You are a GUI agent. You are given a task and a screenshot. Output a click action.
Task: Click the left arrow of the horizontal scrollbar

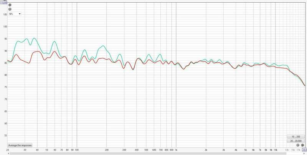[9, 153]
